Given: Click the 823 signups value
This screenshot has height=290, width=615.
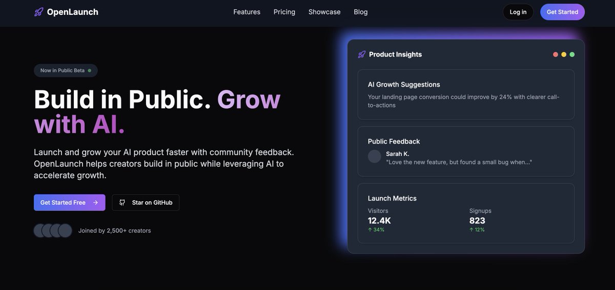Looking at the screenshot, I should 477,221.
